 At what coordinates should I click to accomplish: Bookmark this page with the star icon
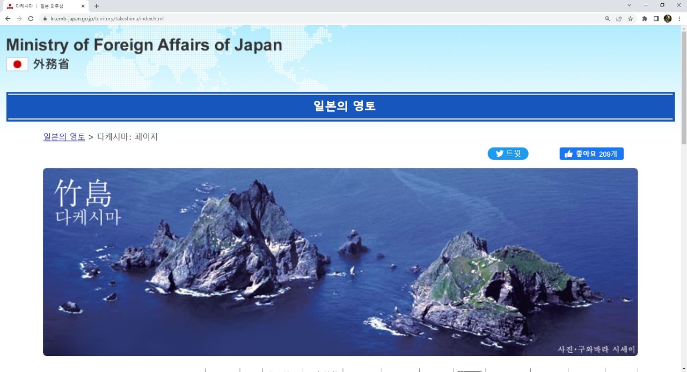(x=631, y=18)
